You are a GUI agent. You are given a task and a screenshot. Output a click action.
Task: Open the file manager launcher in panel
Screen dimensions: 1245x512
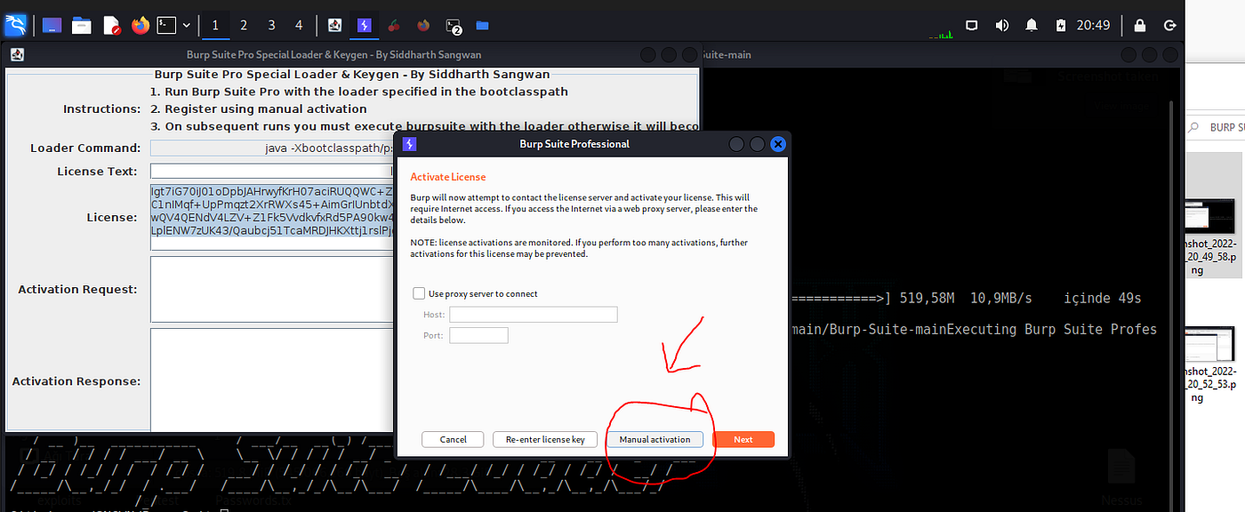[x=82, y=25]
